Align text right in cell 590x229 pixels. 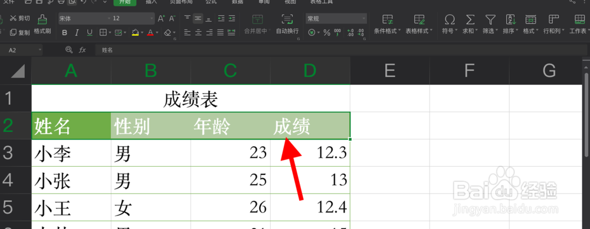[209, 32]
